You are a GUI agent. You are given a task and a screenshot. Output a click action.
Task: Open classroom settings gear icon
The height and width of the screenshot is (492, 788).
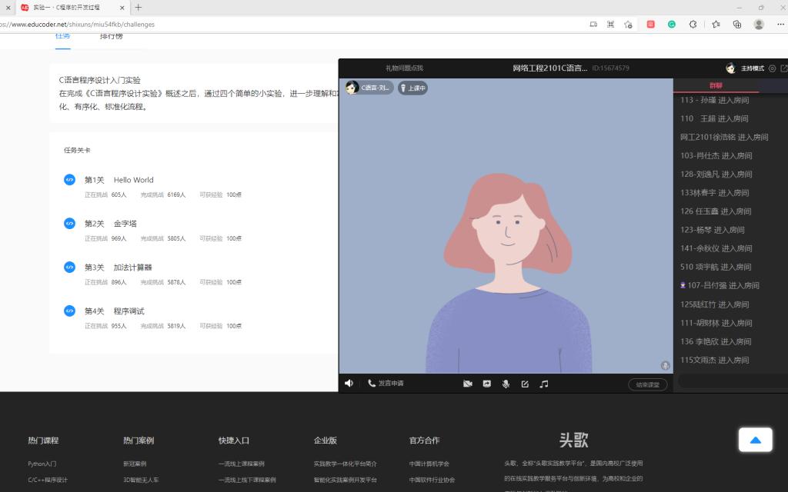tap(773, 68)
